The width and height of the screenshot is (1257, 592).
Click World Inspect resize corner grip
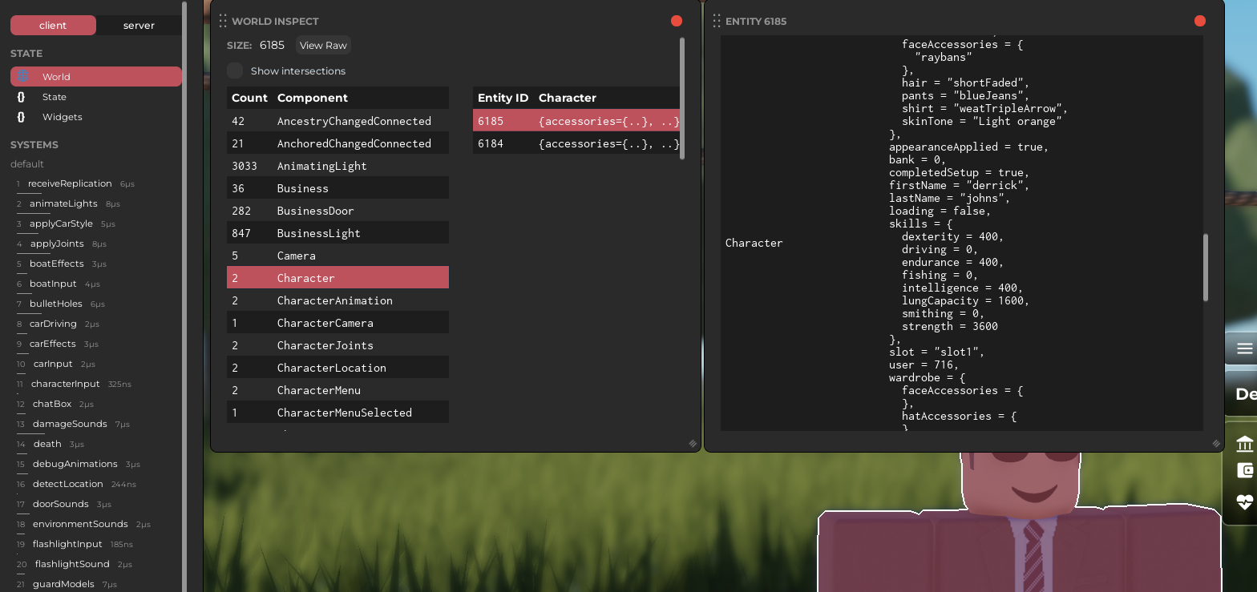pos(693,444)
